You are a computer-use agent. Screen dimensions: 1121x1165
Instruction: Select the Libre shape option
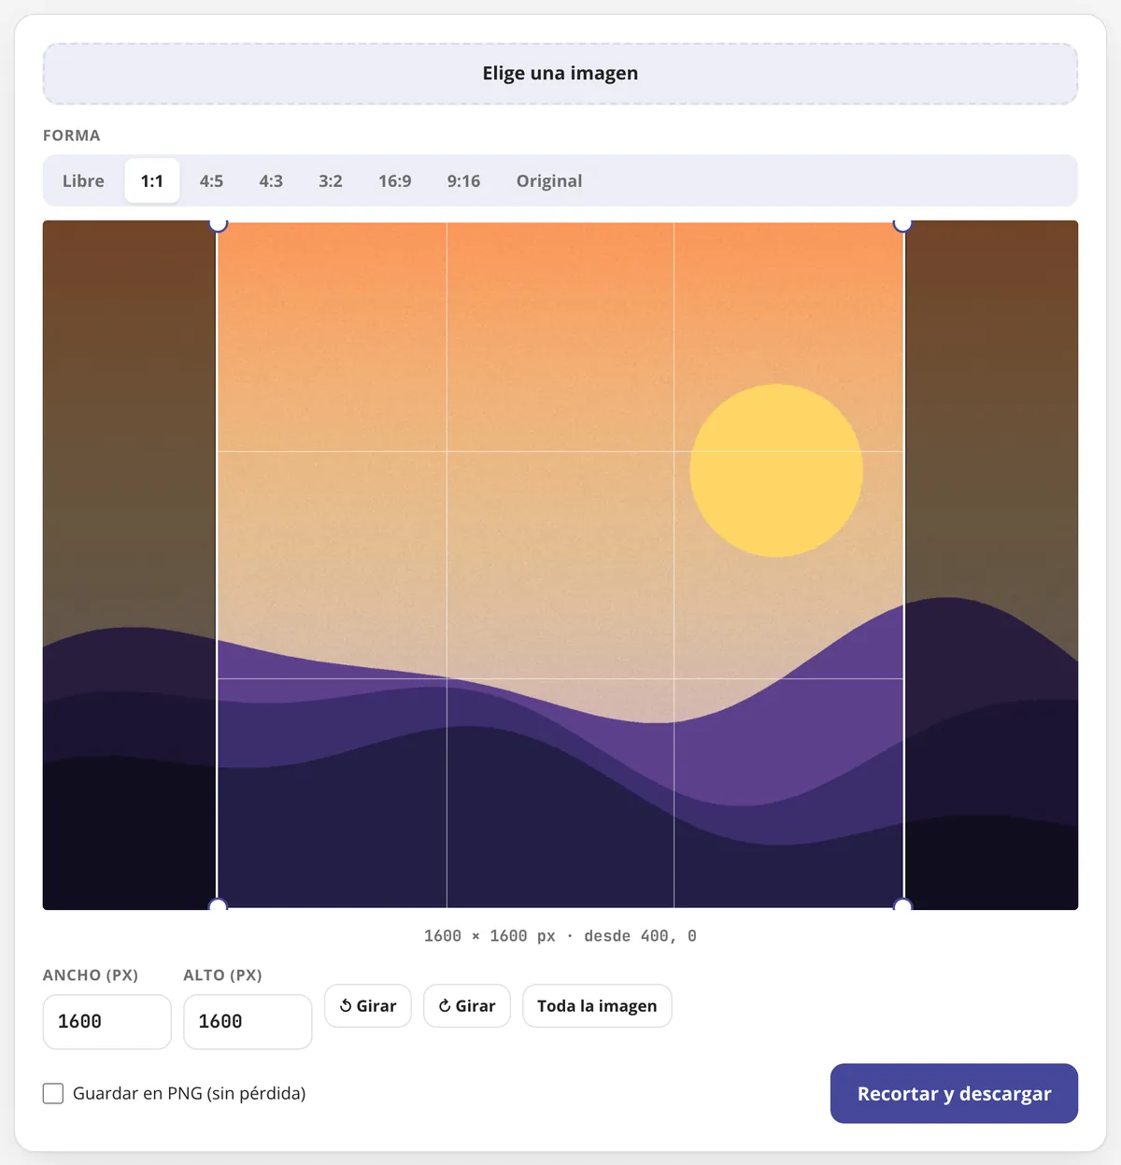click(x=83, y=181)
